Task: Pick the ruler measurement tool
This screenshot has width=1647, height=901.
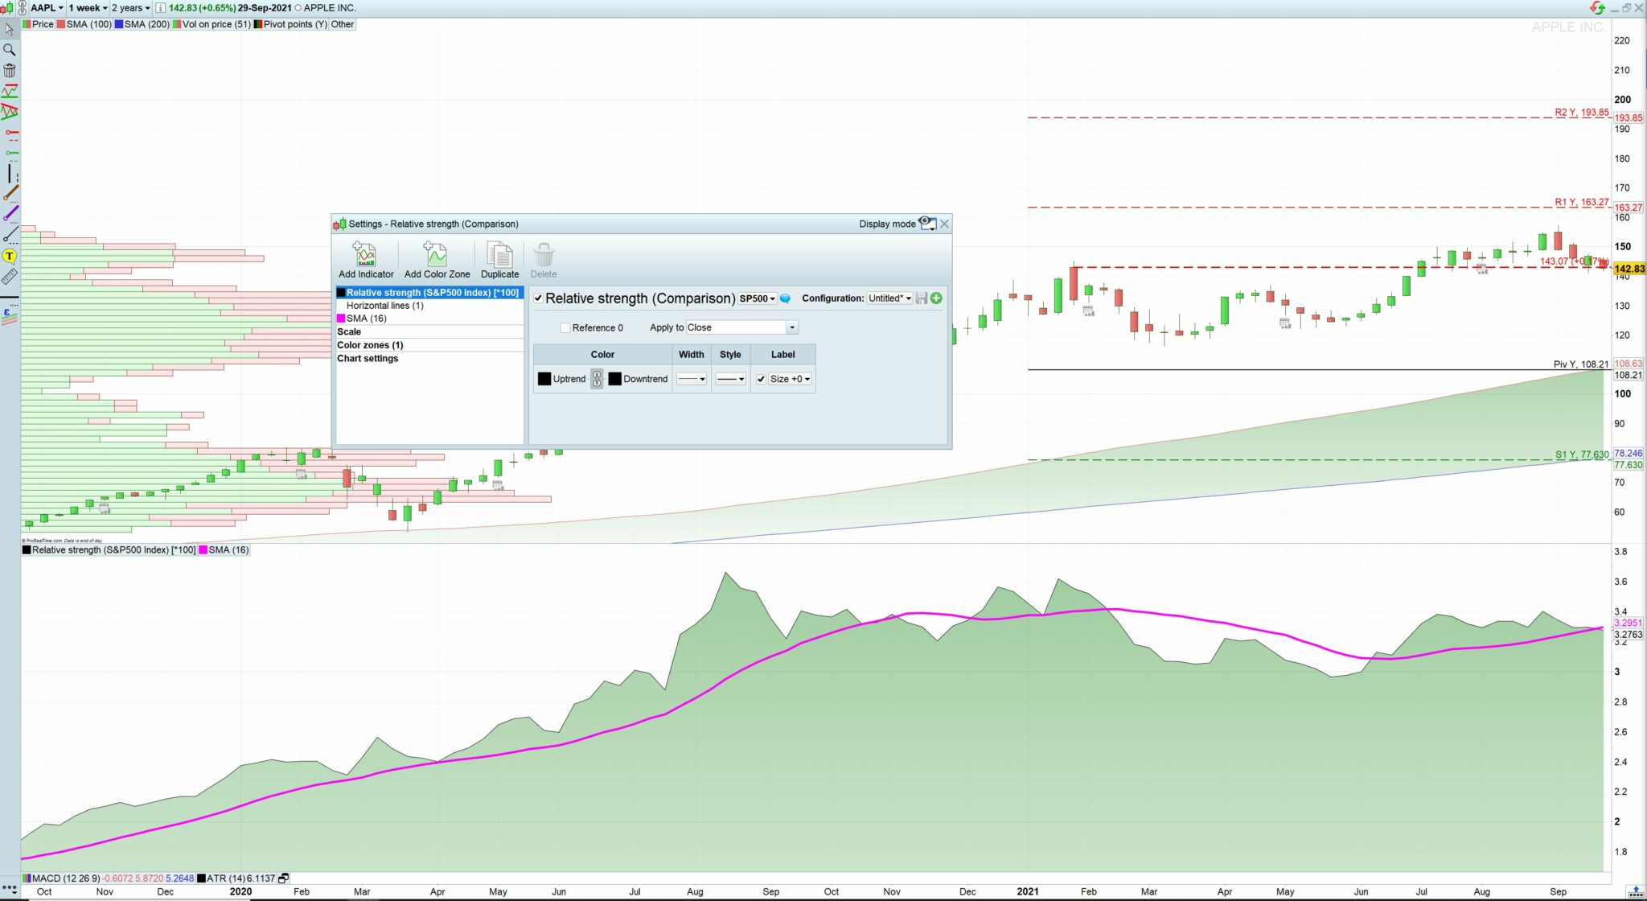Action: (10, 277)
